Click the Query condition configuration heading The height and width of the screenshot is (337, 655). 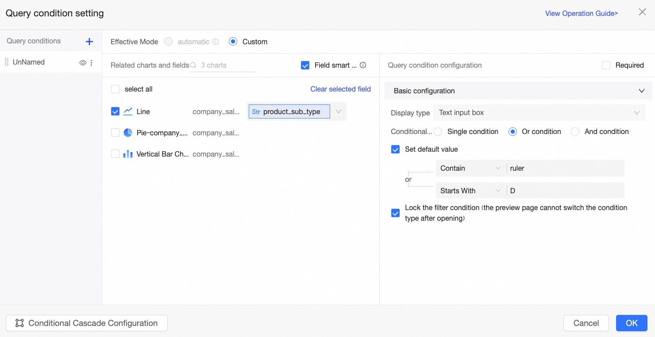click(x=435, y=65)
